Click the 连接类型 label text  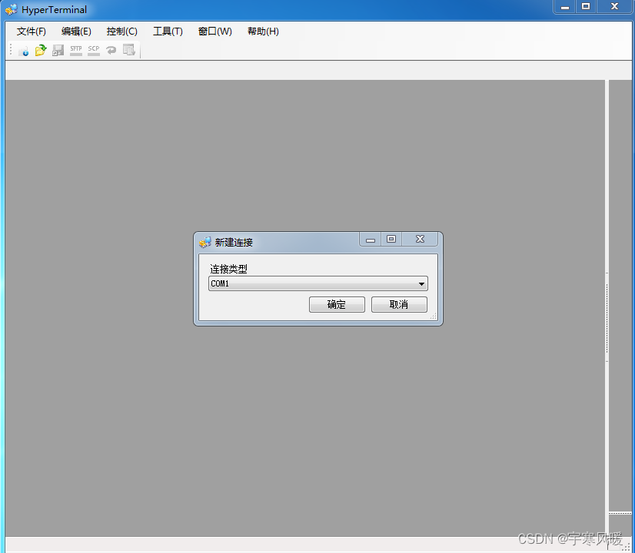point(228,269)
